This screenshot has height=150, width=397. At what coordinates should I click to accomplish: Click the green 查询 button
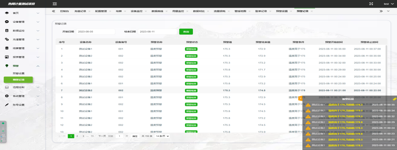click(x=186, y=32)
